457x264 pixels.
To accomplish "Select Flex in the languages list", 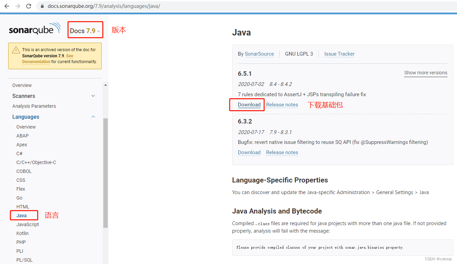I will click(x=21, y=189).
